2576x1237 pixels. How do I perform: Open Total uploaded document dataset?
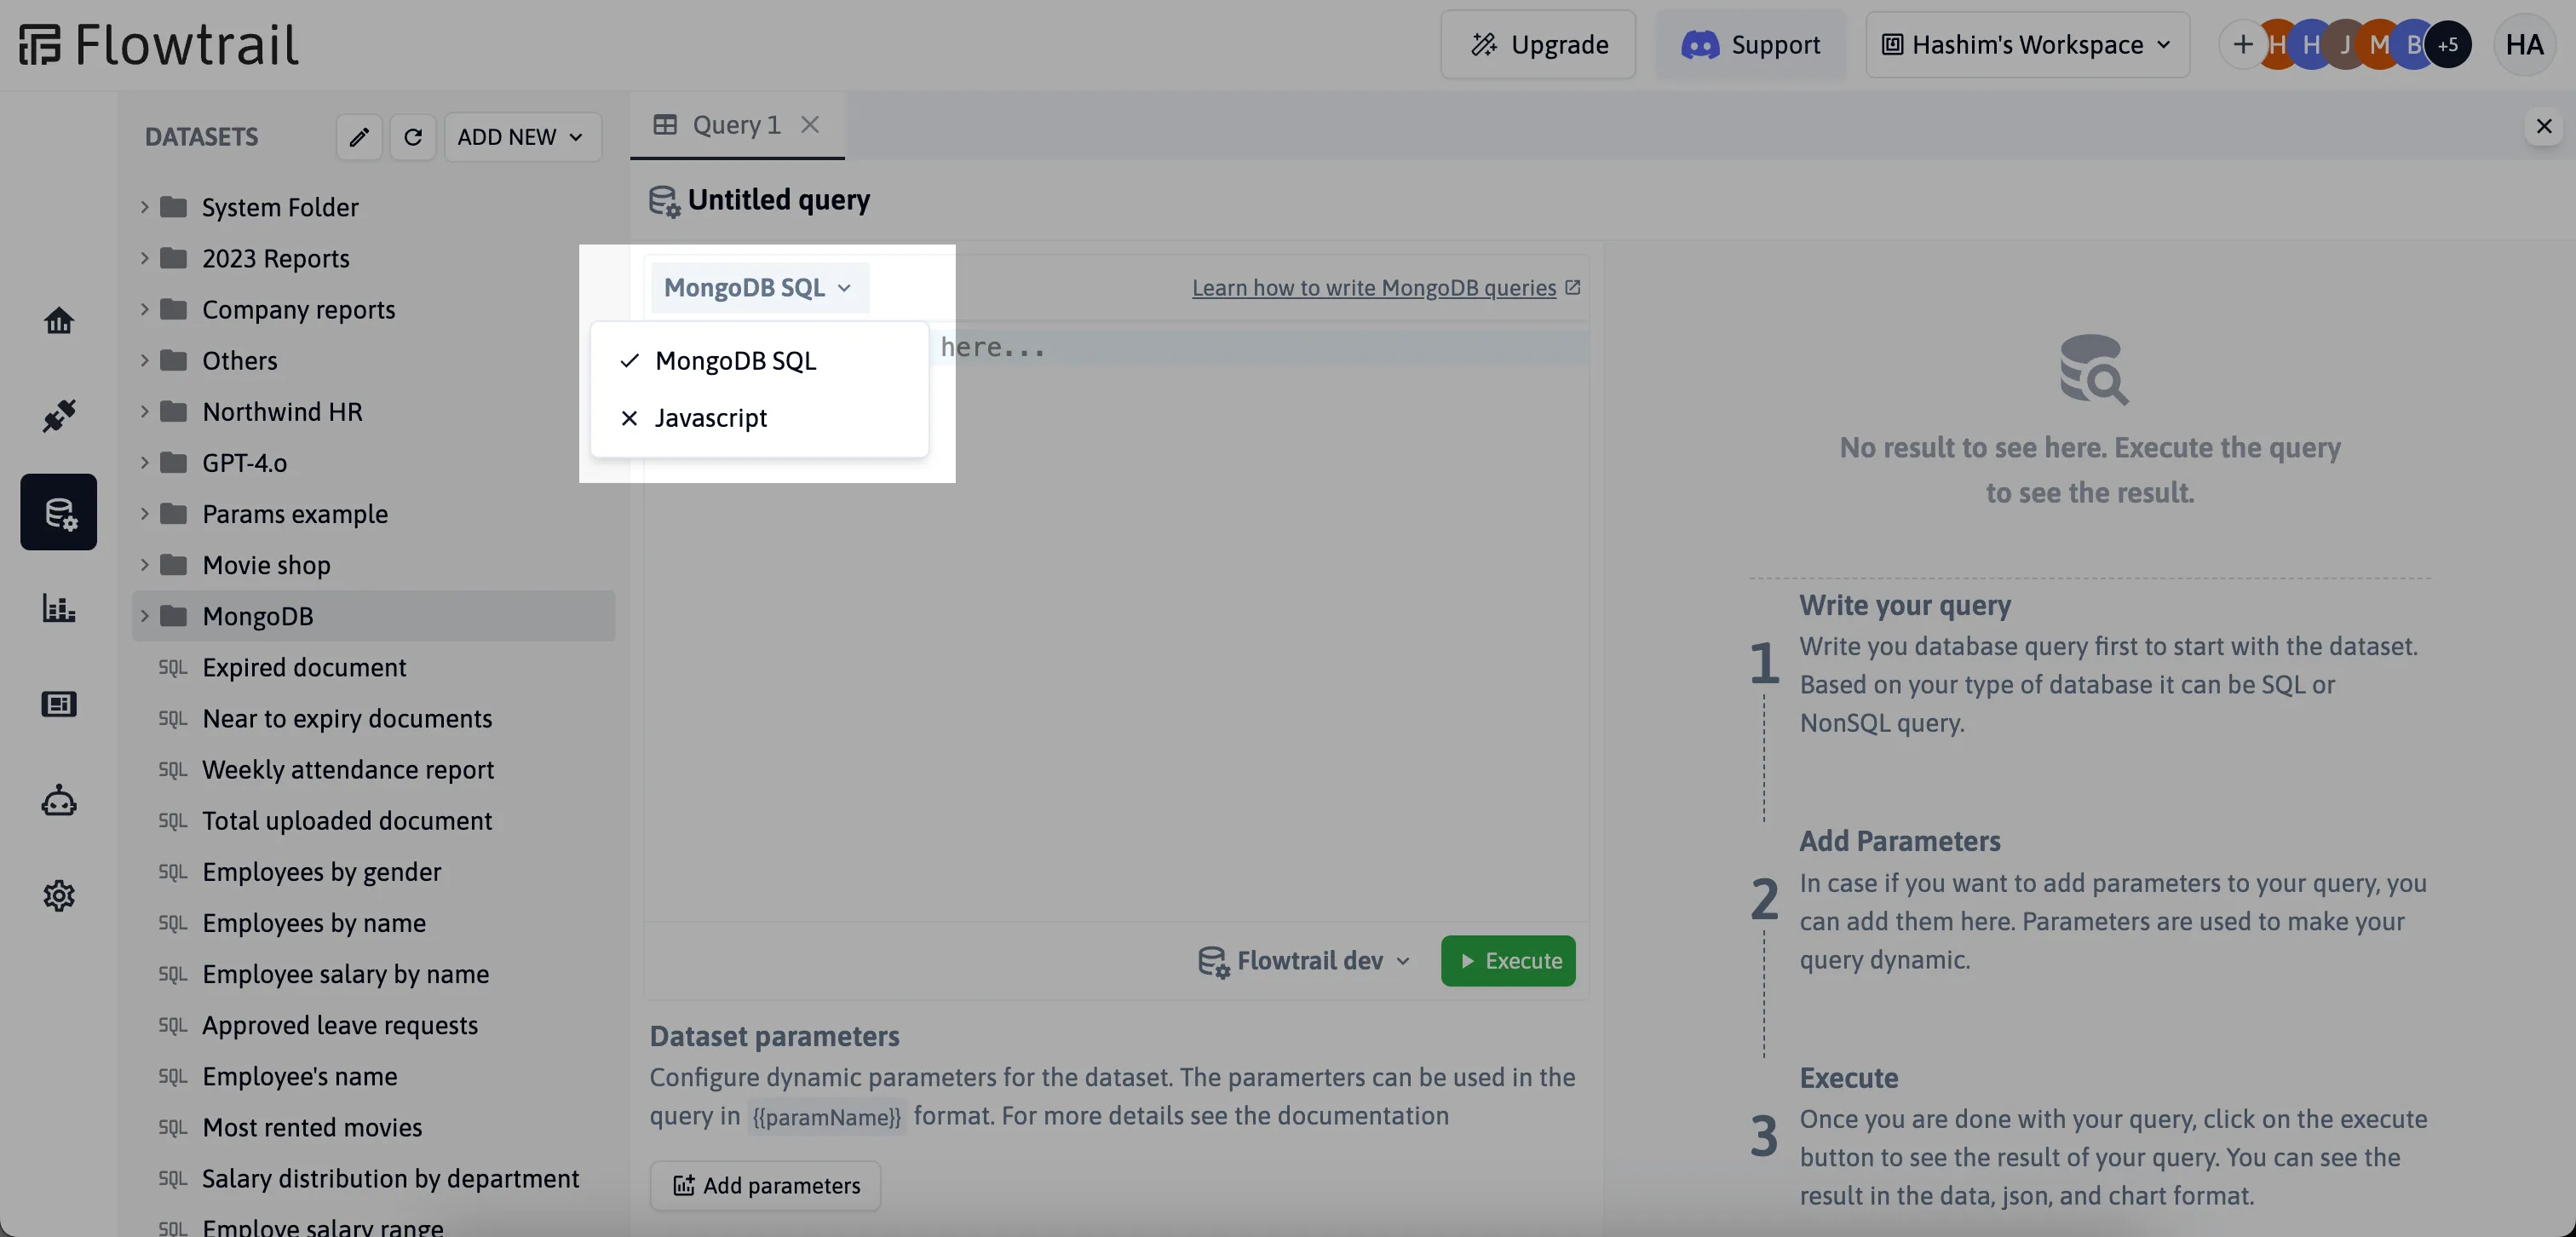tap(347, 820)
